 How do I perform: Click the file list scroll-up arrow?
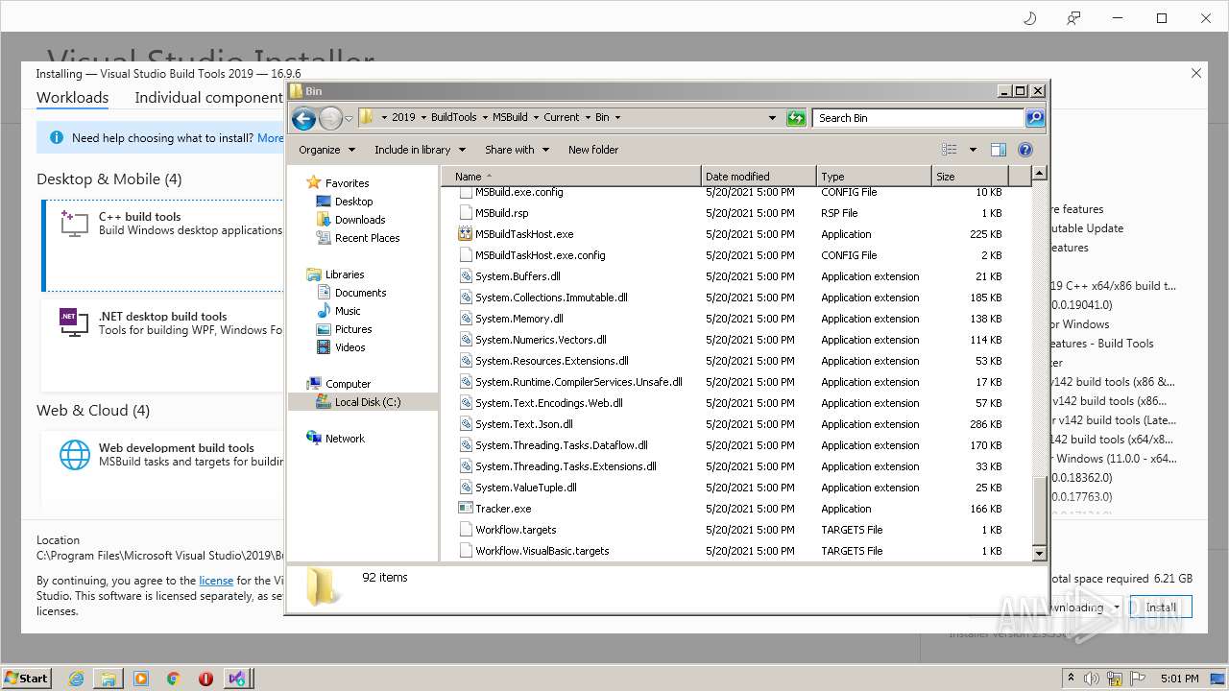pyautogui.click(x=1039, y=174)
